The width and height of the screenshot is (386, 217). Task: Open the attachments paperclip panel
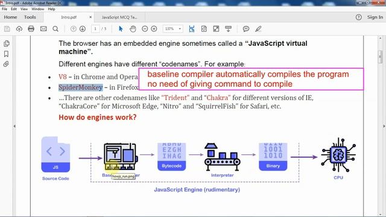click(6, 64)
